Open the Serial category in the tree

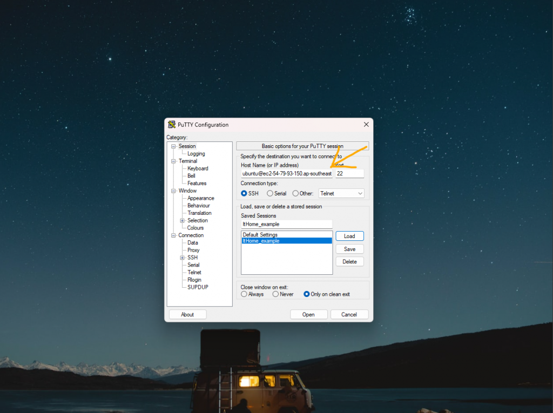pyautogui.click(x=193, y=265)
